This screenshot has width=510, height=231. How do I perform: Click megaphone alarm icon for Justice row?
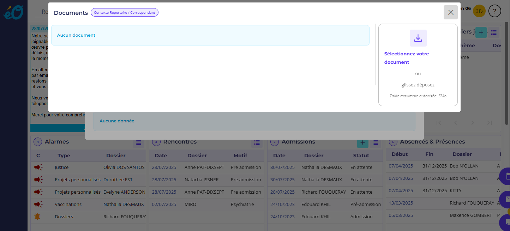[38, 168]
